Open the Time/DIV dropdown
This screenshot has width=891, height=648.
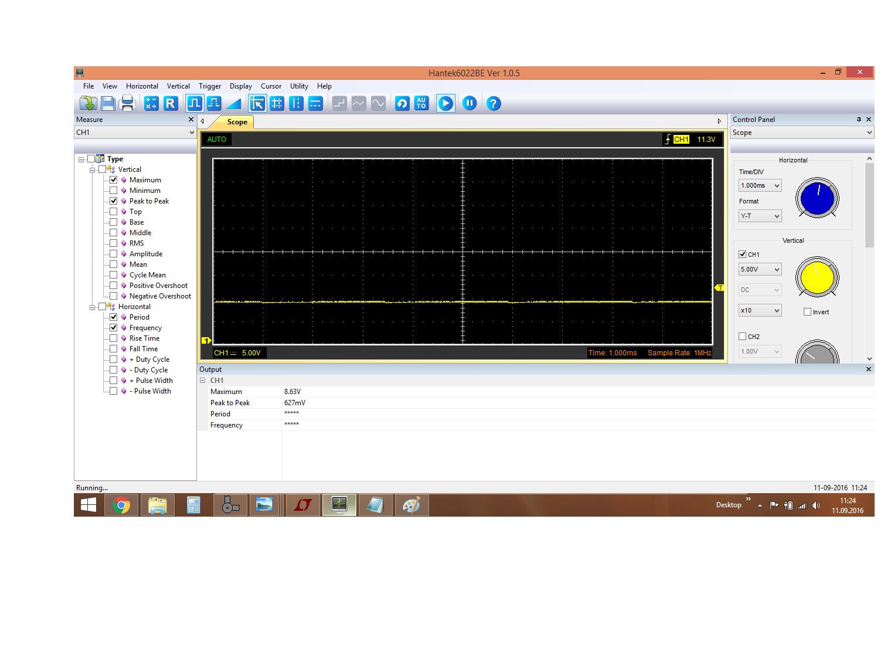click(x=760, y=186)
